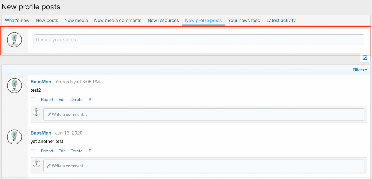Report the test2 profile post
372x179 pixels.
(47, 100)
